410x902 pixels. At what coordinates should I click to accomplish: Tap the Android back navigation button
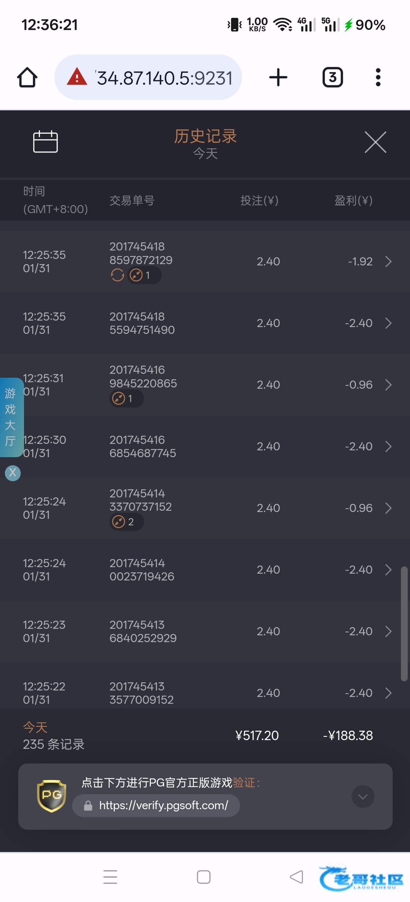coord(296,877)
